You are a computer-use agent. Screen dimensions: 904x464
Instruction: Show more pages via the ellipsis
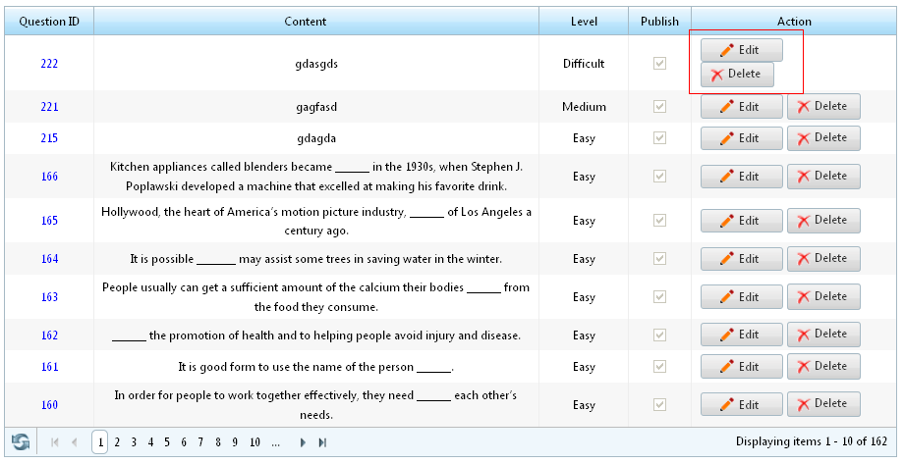[275, 442]
